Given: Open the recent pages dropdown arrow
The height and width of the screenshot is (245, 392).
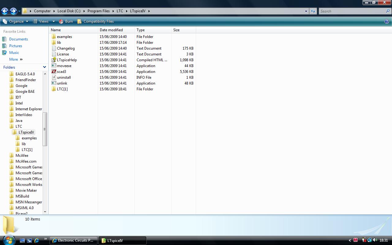Looking at the screenshot, I should 19,11.
